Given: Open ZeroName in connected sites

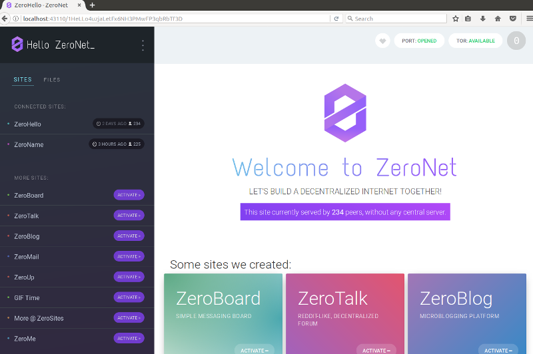Looking at the screenshot, I should click(x=29, y=144).
